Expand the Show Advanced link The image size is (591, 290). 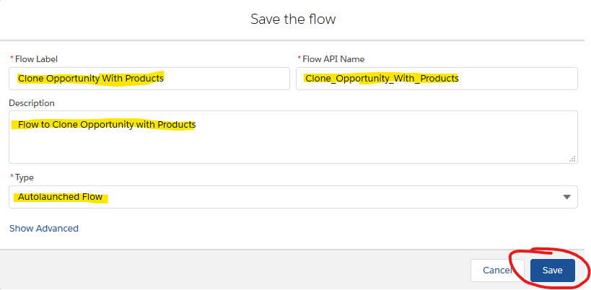(x=44, y=228)
